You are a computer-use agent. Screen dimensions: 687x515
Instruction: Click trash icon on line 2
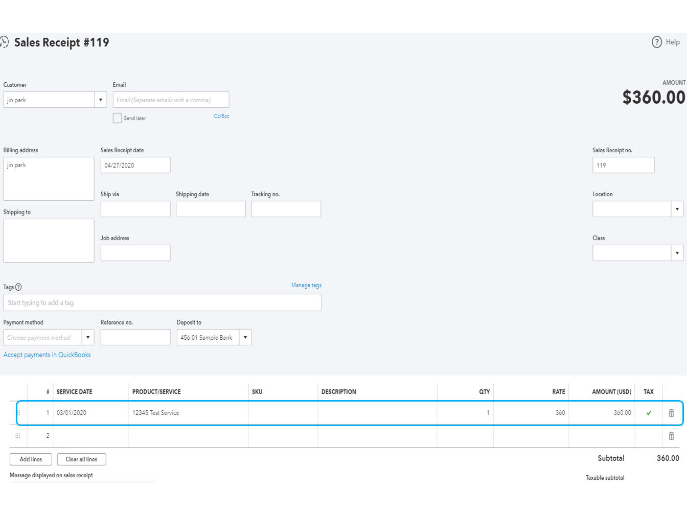[x=671, y=436]
